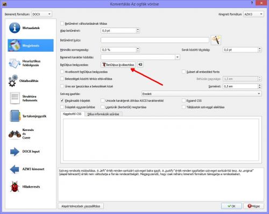Switch to Stílus információk szűrése tab
Image resolution: width=269 pixels, height=214 pixels.
pos(103,114)
